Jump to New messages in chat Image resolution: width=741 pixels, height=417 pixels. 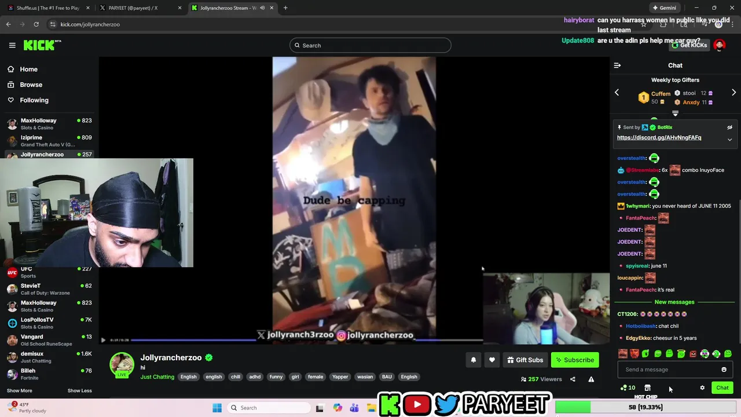(674, 302)
